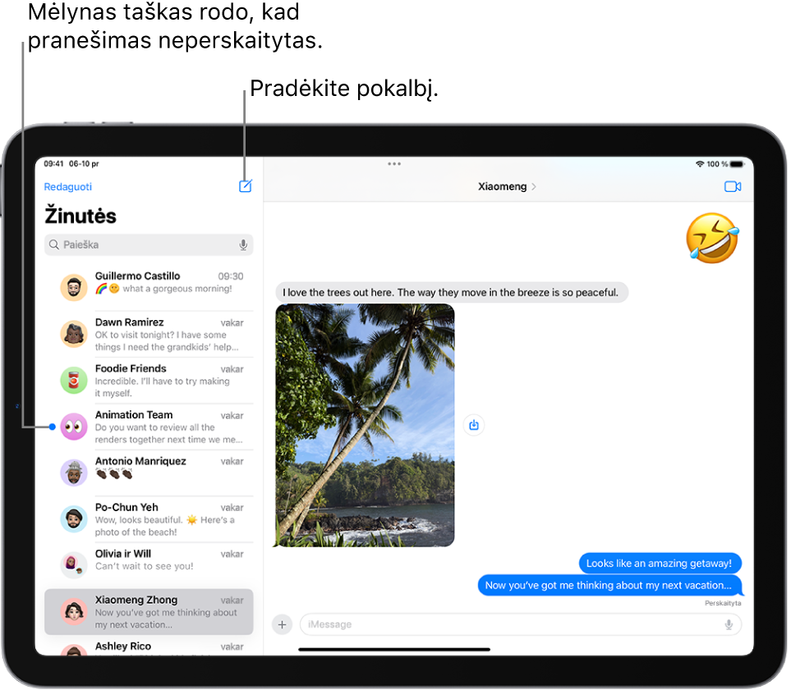The height and width of the screenshot is (690, 791).
Task: Tap the 09:41 status bar time
Action: [53, 164]
